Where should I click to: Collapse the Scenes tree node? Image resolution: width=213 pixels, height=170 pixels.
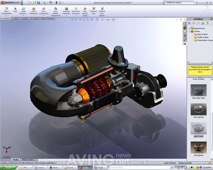(189, 32)
